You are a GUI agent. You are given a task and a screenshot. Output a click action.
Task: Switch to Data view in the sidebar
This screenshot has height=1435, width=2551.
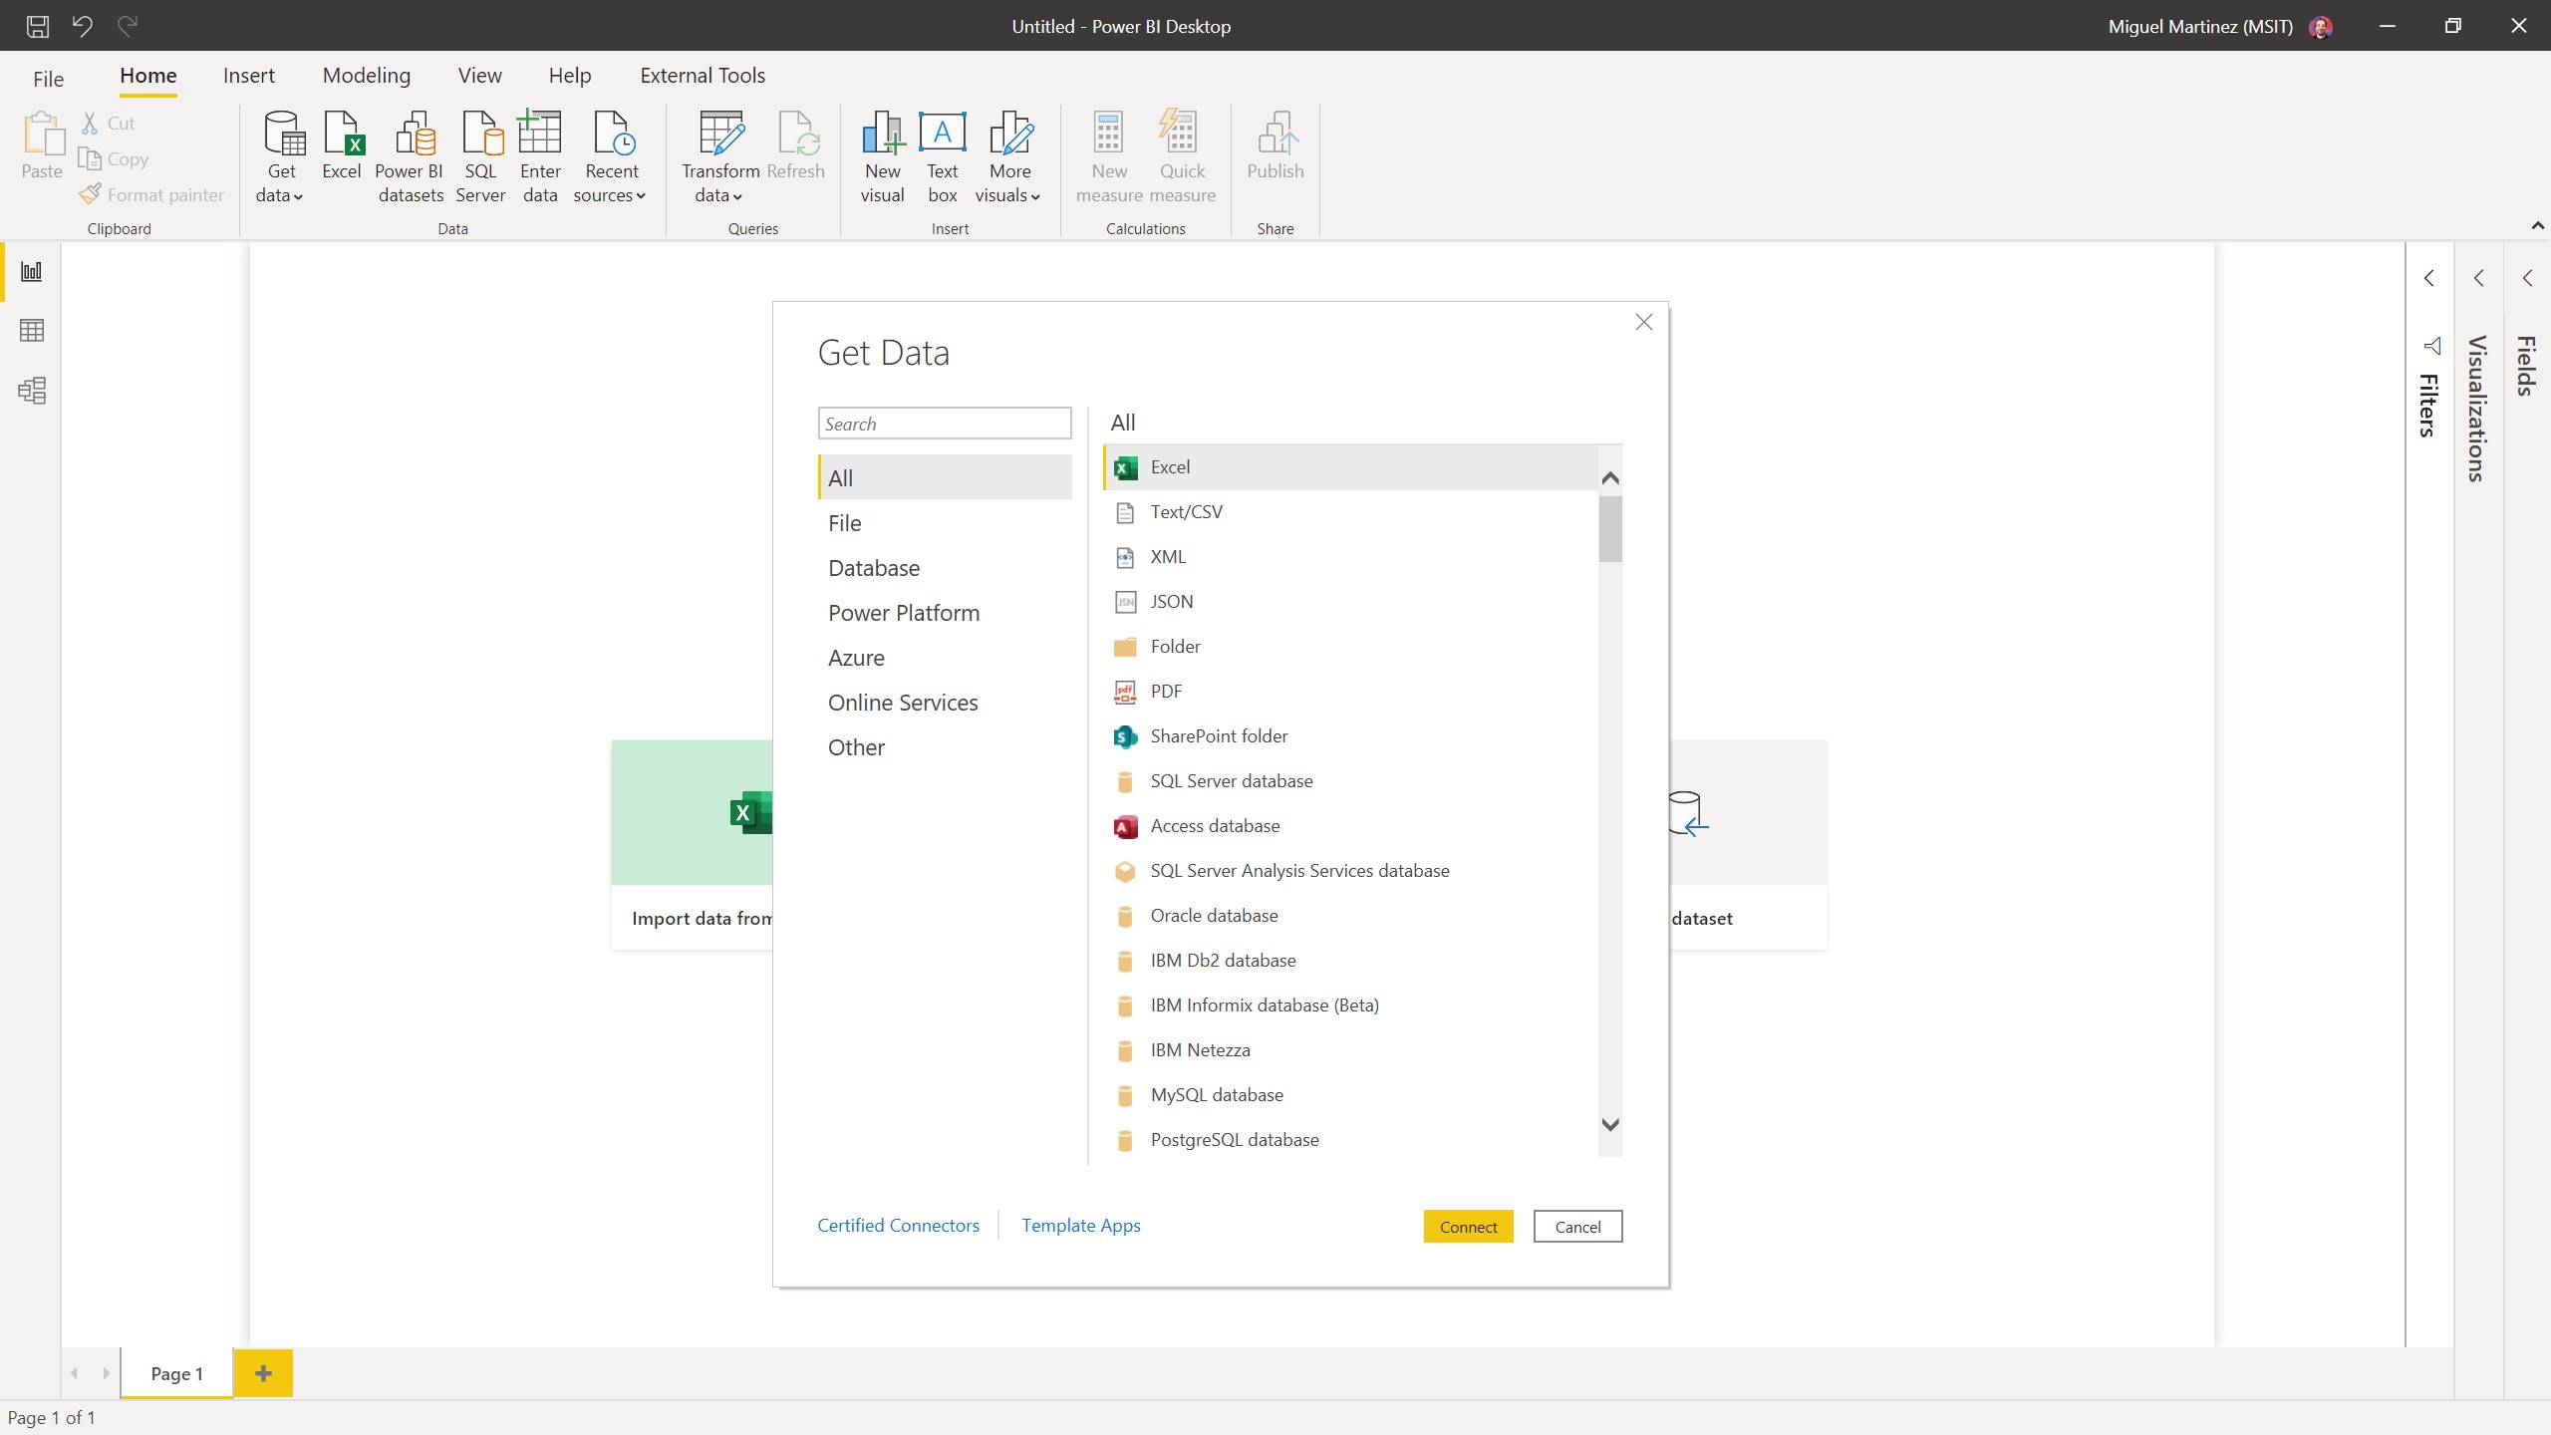tap(31, 330)
